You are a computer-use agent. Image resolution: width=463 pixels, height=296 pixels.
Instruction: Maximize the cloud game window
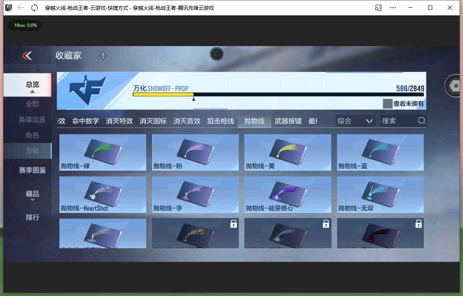[430, 8]
